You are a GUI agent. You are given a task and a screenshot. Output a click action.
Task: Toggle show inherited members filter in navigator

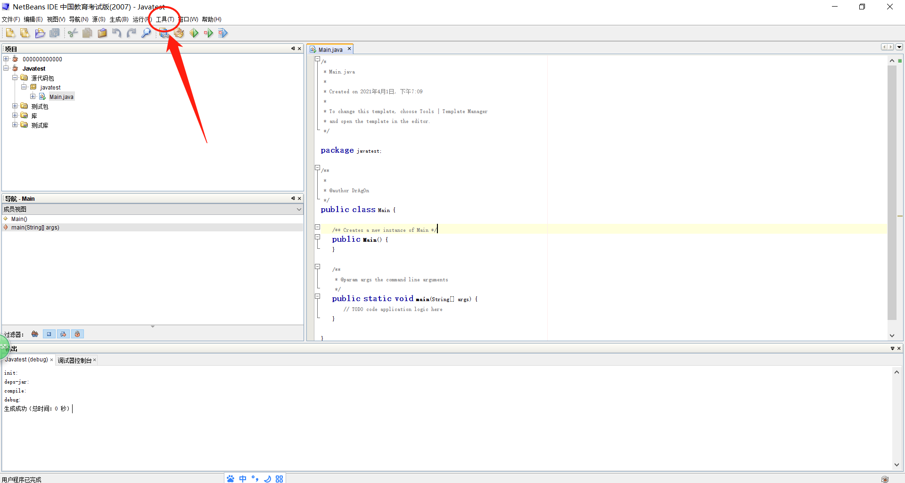coord(34,334)
